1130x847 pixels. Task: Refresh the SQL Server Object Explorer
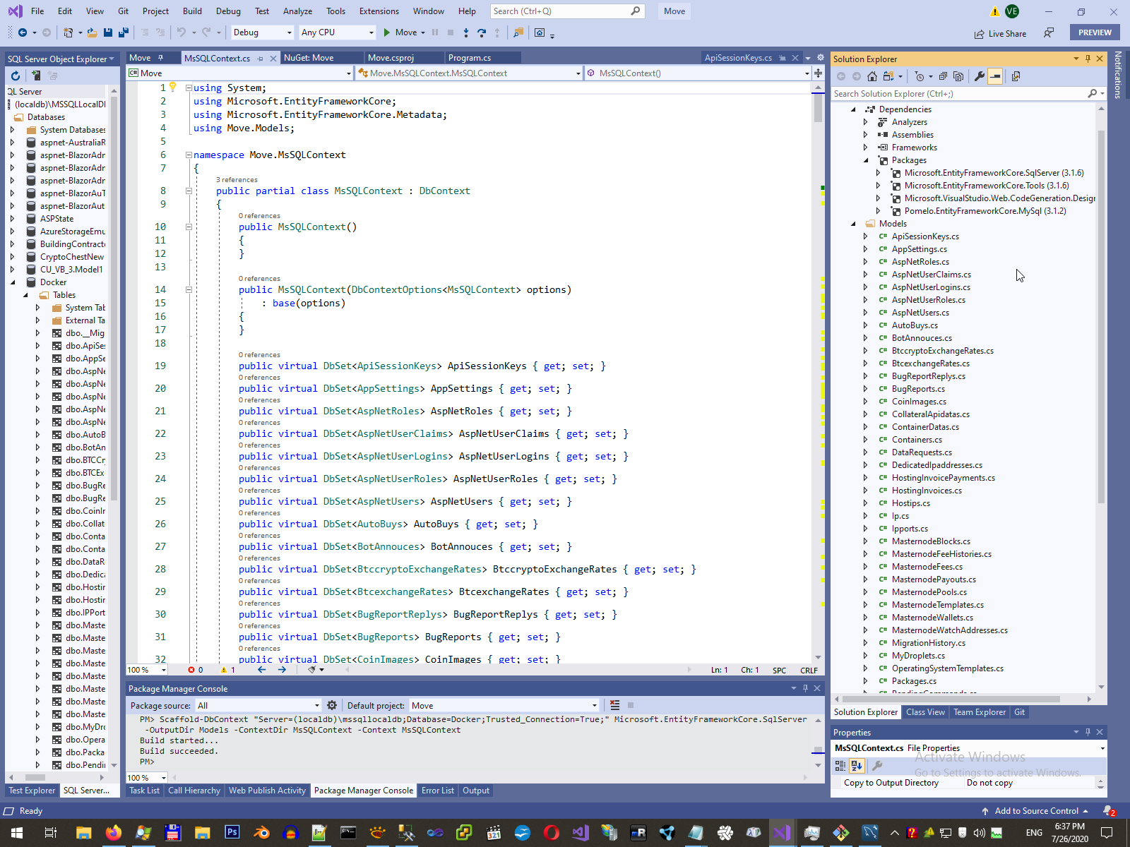[16, 76]
